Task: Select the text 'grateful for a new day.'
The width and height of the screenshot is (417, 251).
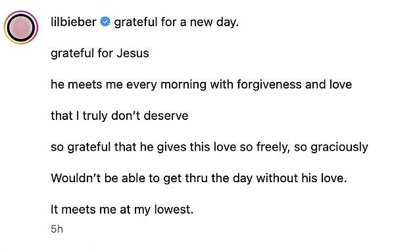Action: tap(176, 22)
